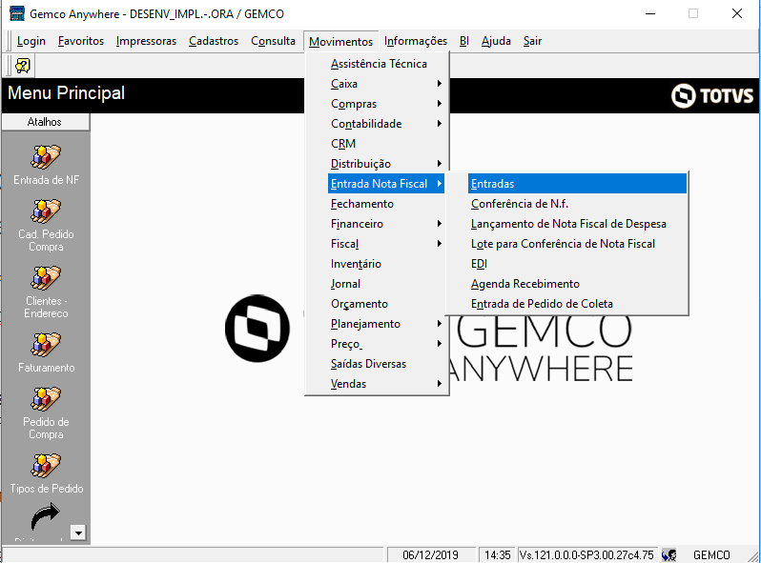The image size is (761, 563).
Task: Click the Atalhos panel header button
Action: [x=45, y=122]
